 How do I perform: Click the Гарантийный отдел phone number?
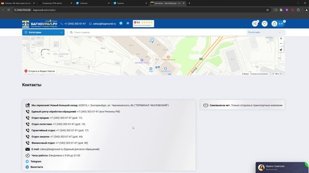coord(72,130)
